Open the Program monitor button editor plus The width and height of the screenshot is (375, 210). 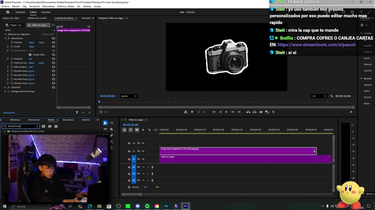[x=351, y=112]
